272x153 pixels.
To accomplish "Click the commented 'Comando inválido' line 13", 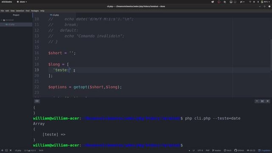I will (x=86, y=36).
